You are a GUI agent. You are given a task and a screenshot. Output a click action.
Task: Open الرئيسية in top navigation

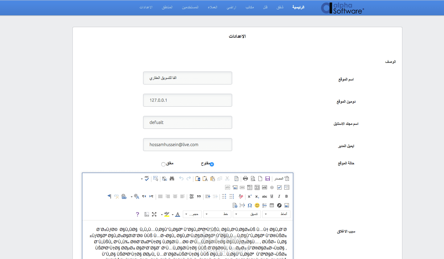point(298,7)
